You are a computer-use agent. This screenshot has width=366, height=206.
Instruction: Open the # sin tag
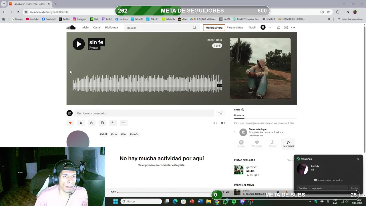(x=114, y=134)
